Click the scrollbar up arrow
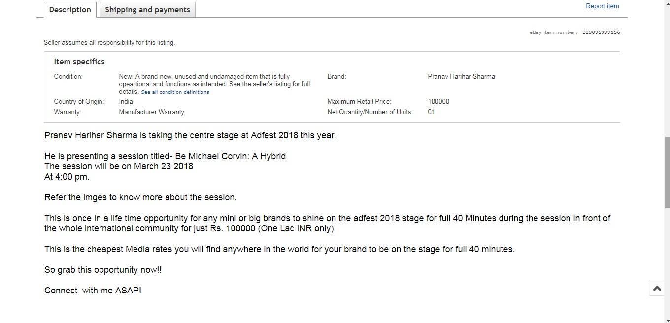The height and width of the screenshot is (323, 670). tap(667, 3)
